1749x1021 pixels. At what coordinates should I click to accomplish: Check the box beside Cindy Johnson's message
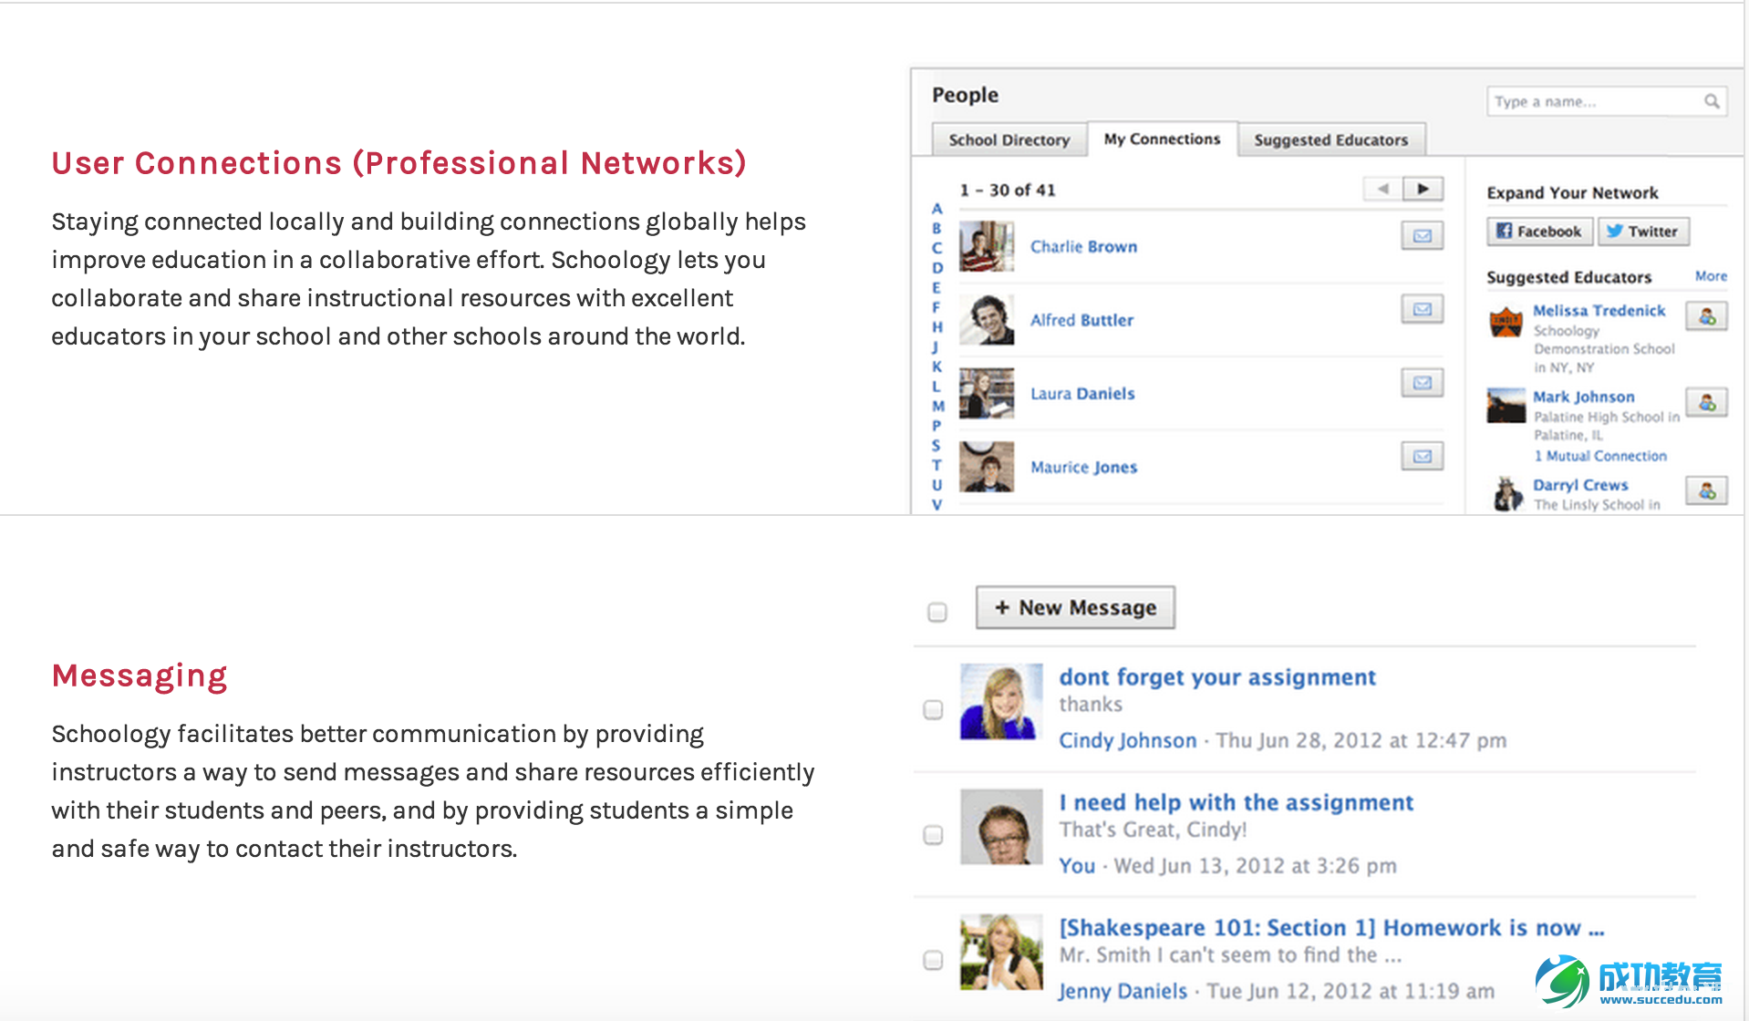coord(933,709)
